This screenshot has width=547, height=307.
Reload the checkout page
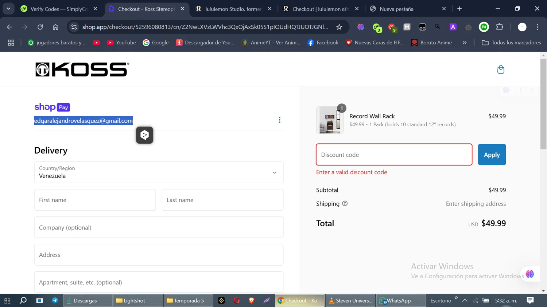[40, 27]
